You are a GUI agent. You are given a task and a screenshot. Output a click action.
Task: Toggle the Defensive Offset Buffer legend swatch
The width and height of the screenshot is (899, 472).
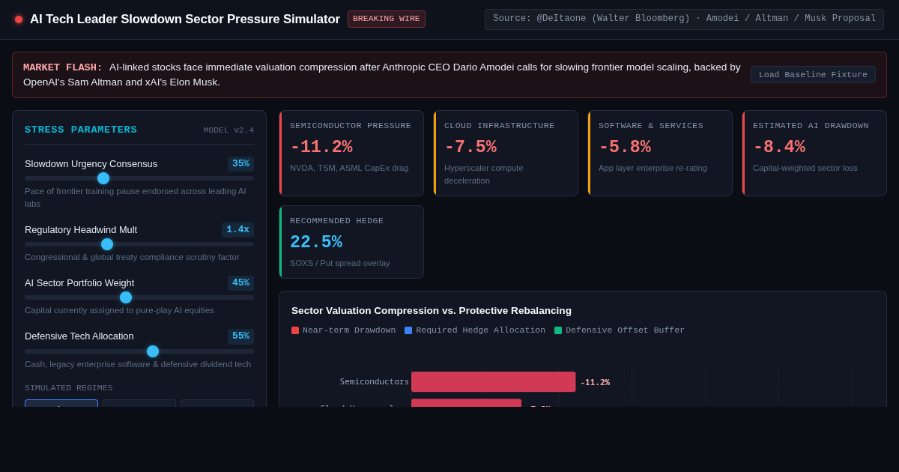[x=558, y=330]
